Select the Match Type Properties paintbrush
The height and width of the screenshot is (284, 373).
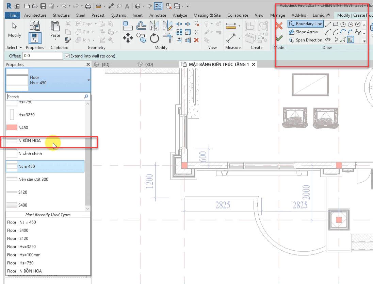coord(68,40)
